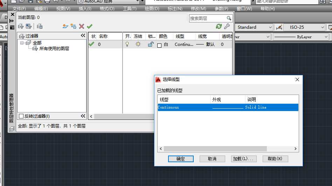332x186 pixels.
Task: Click 加载(L)... to load linetypes
Action: pos(244,159)
